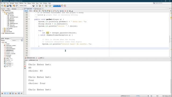Click the green Run Project arrow

pyautogui.click(x=43, y=6)
